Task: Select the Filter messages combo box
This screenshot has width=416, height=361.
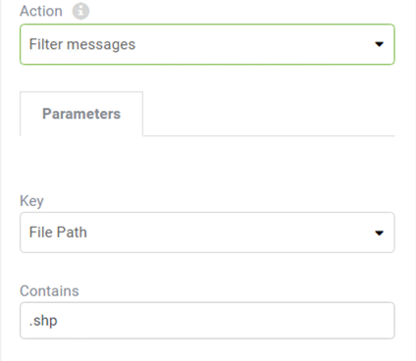Action: (207, 44)
